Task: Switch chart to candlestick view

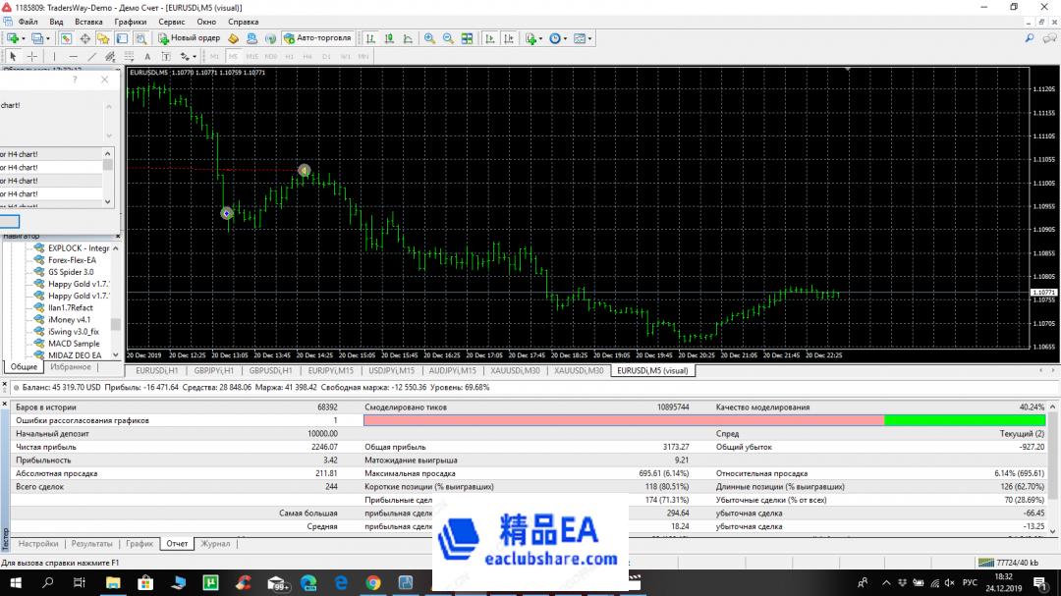Action: click(x=390, y=38)
